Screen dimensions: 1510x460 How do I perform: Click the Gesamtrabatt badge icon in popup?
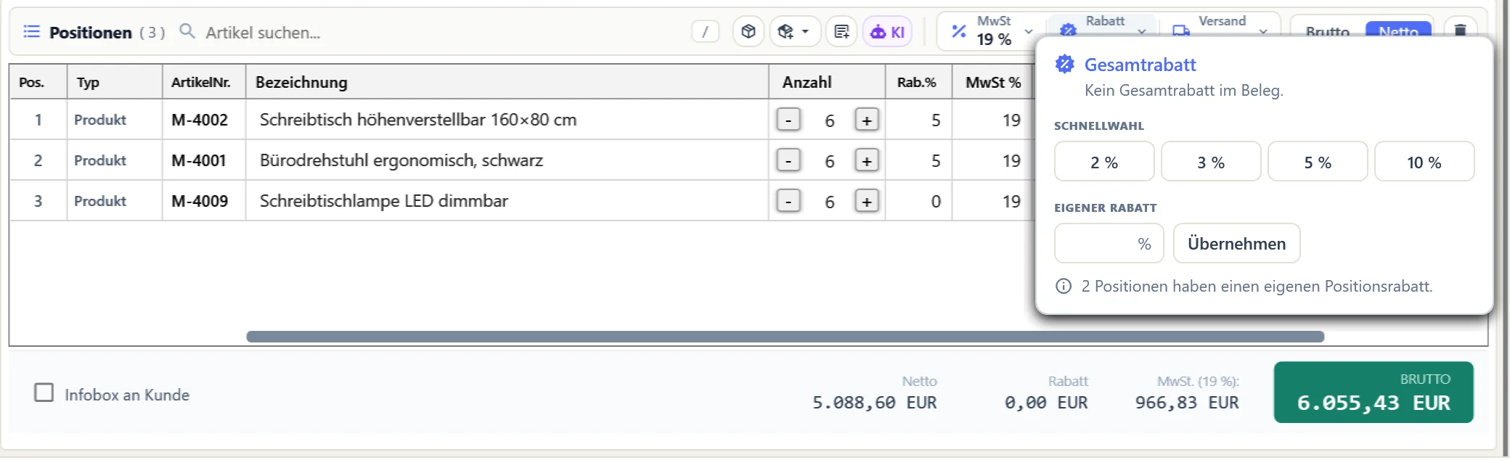pos(1065,64)
